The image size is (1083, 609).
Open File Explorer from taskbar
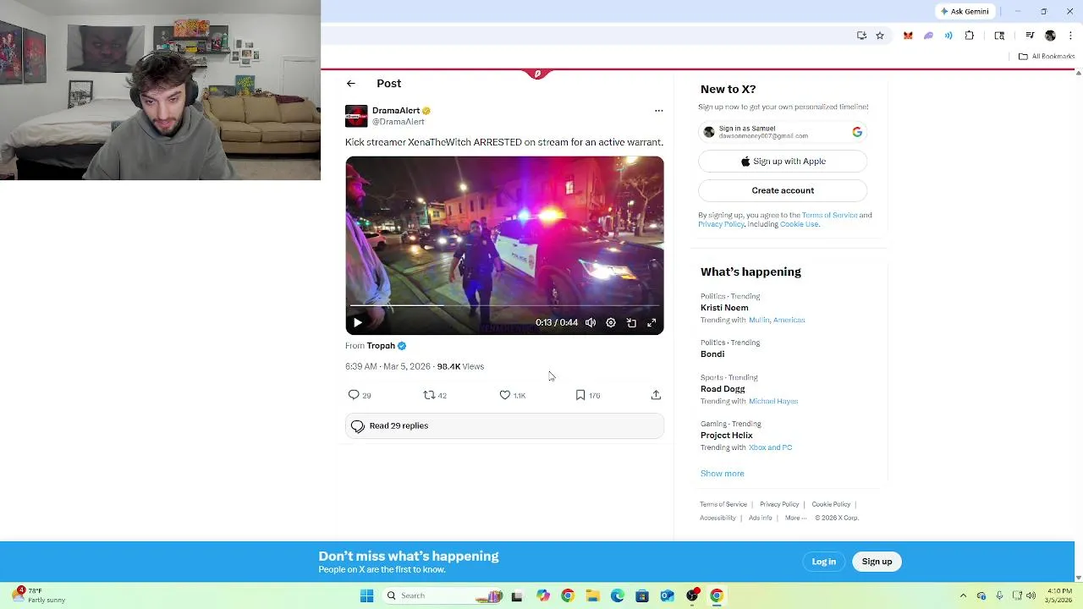(x=592, y=595)
